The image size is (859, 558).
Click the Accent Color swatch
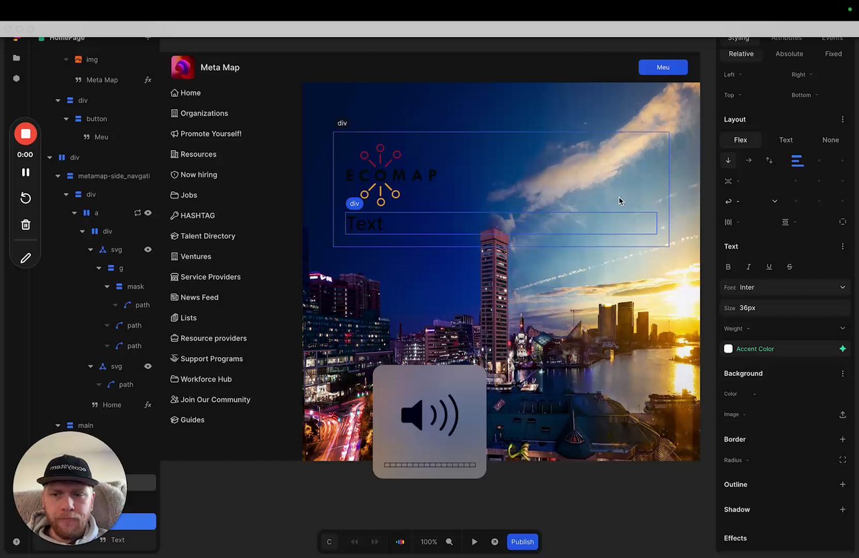pos(728,349)
